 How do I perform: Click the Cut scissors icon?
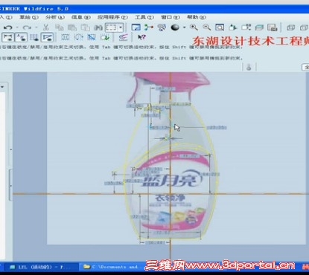(x=45, y=27)
